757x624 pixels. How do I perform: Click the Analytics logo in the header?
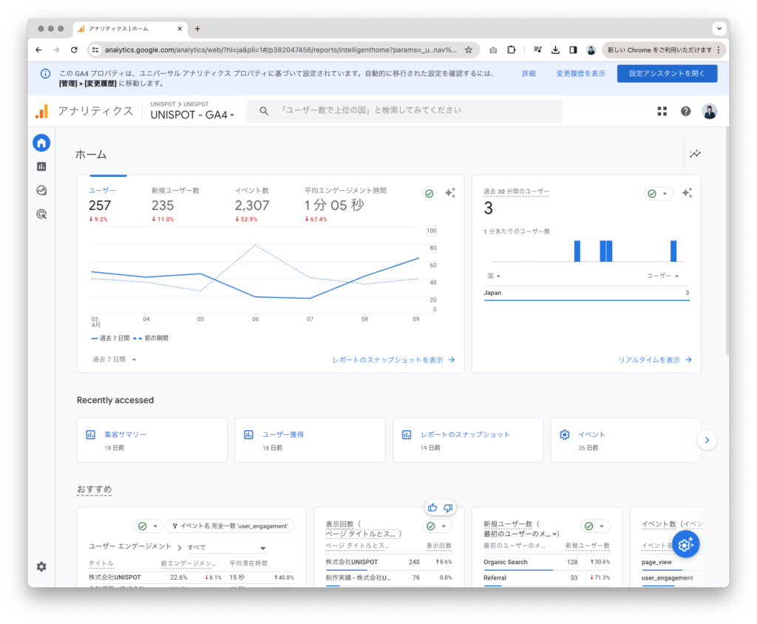pos(42,112)
